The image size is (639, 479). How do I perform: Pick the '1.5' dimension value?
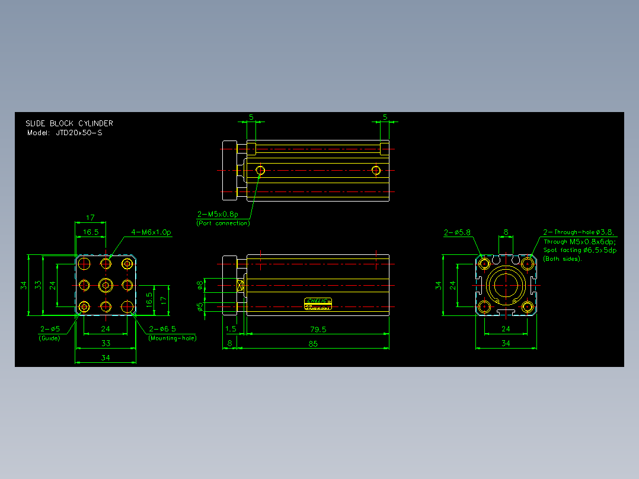coord(231,329)
